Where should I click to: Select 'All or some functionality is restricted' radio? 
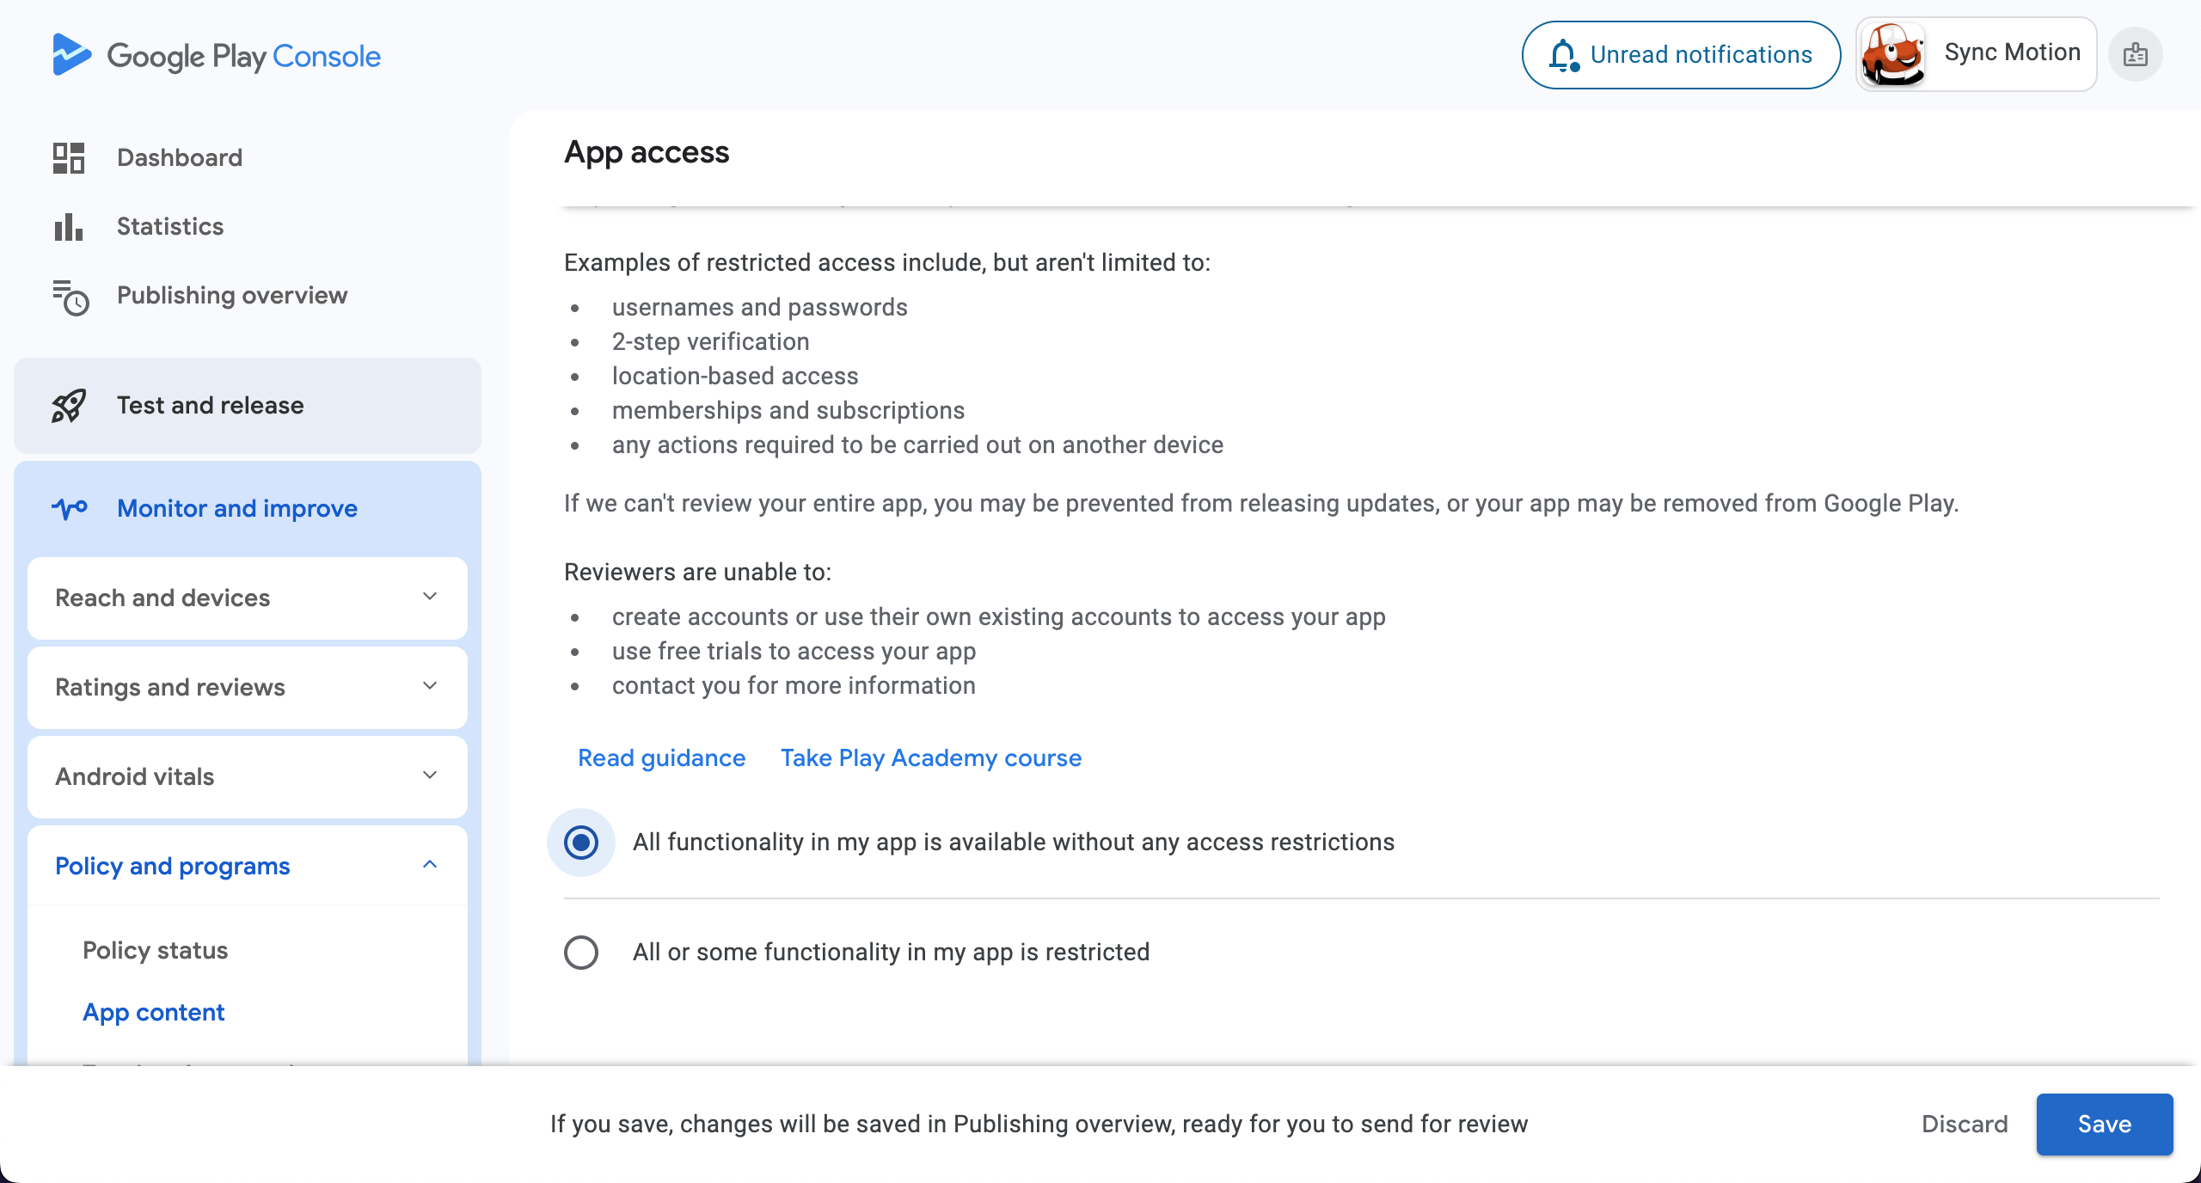(581, 953)
